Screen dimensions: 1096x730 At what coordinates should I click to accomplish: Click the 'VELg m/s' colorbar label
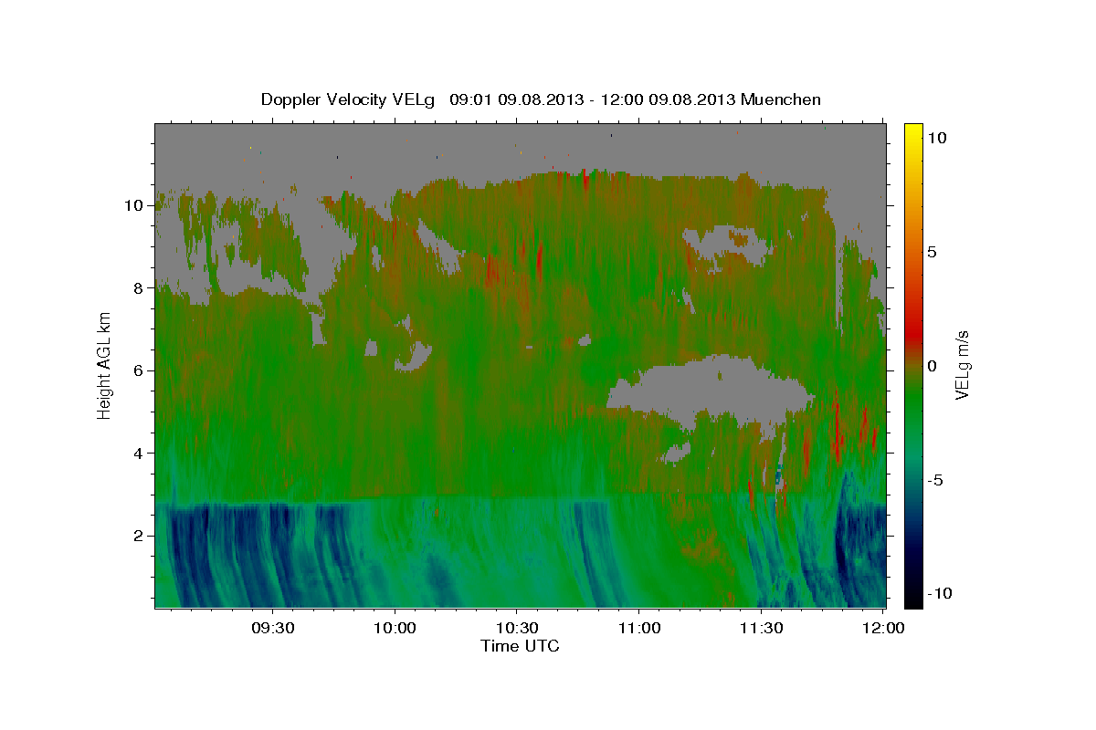click(962, 365)
